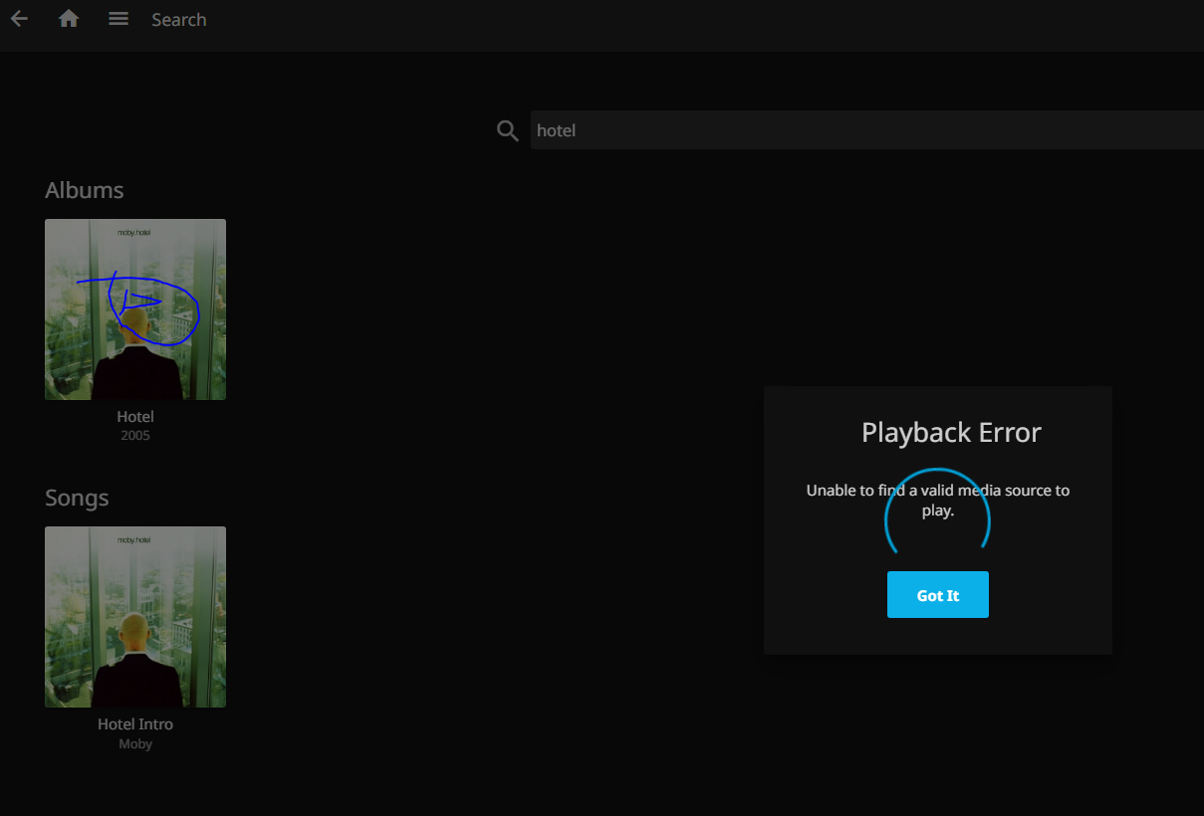Play the Hotel Intro song cover thumbnail

[135, 617]
